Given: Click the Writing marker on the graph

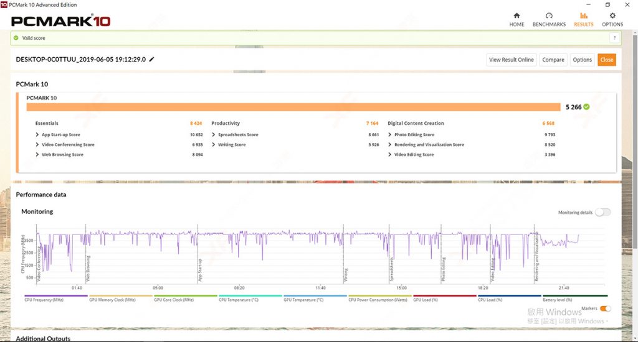Looking at the screenshot, I should click(x=346, y=275).
